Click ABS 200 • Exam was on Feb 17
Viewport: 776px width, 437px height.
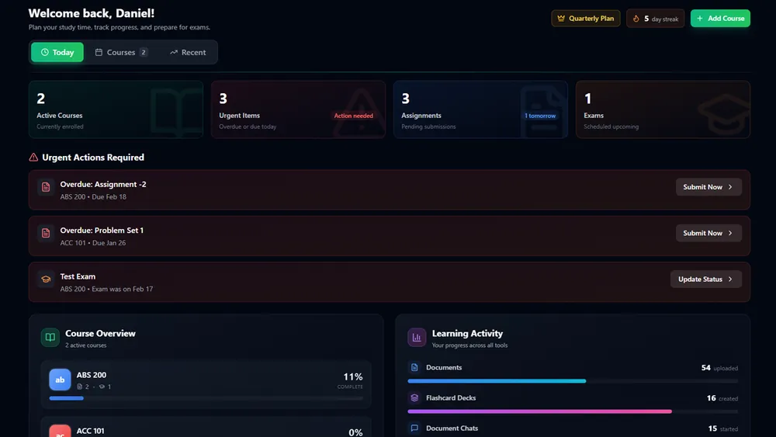[106, 289]
